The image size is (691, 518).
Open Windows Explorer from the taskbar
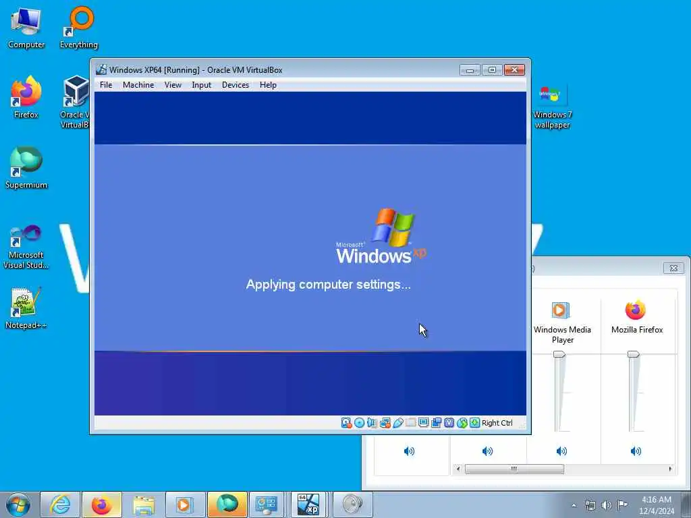point(144,505)
